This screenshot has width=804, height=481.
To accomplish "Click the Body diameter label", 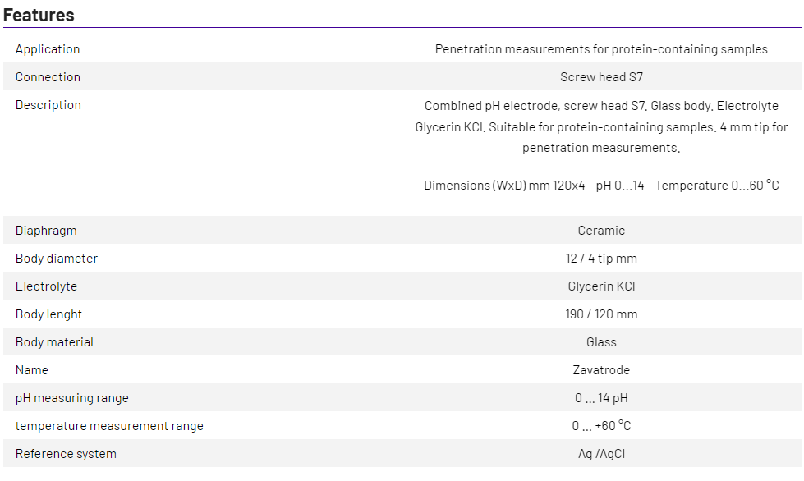I will 57,259.
